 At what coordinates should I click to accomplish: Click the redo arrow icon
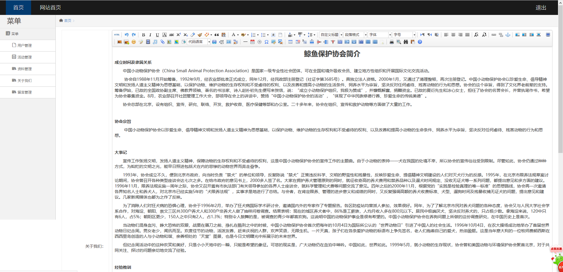coord(134,35)
